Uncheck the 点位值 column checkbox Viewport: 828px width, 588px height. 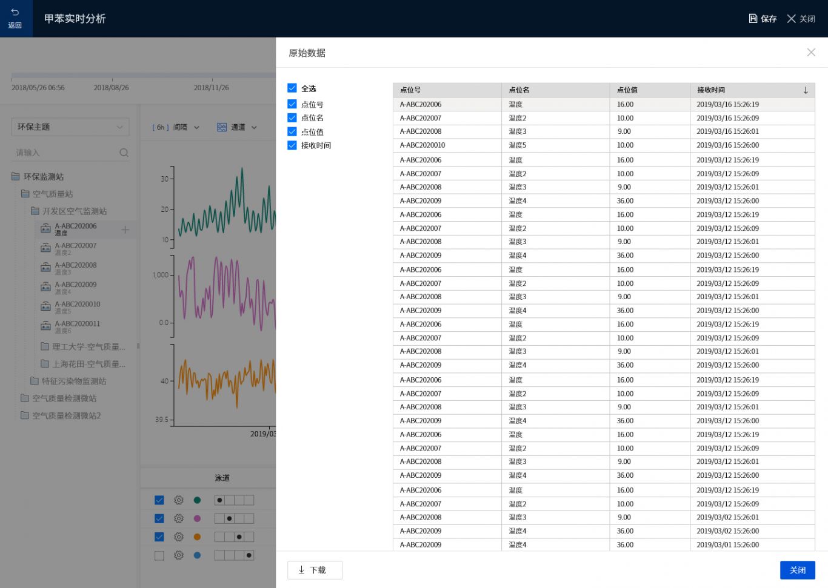click(292, 131)
